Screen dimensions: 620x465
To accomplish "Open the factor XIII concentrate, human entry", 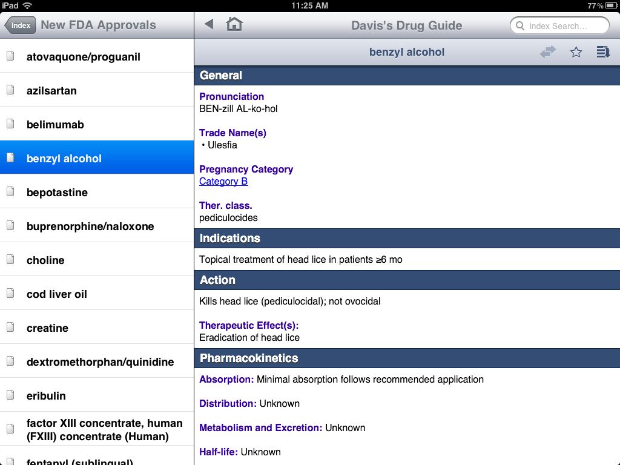I will click(97, 429).
